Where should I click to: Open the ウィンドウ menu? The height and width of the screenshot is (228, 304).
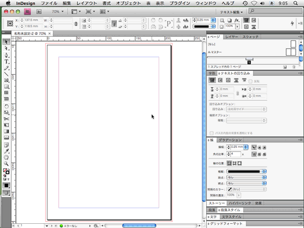coord(206,4)
